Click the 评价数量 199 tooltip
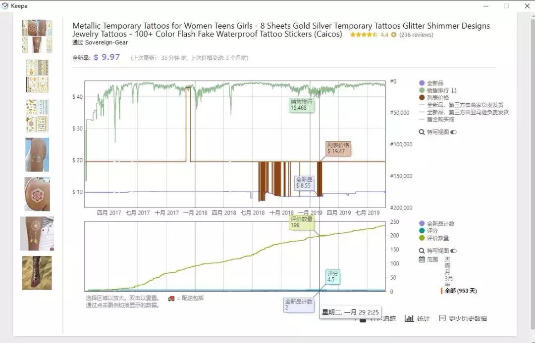Viewport: 535px width, 343px height. coord(302,222)
